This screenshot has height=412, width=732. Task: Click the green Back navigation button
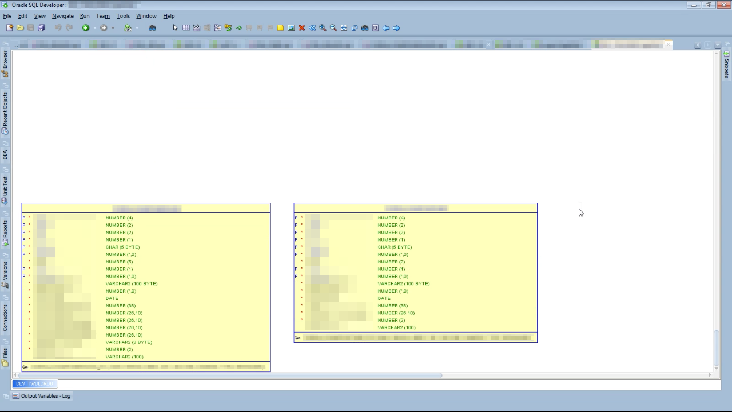[x=86, y=27]
